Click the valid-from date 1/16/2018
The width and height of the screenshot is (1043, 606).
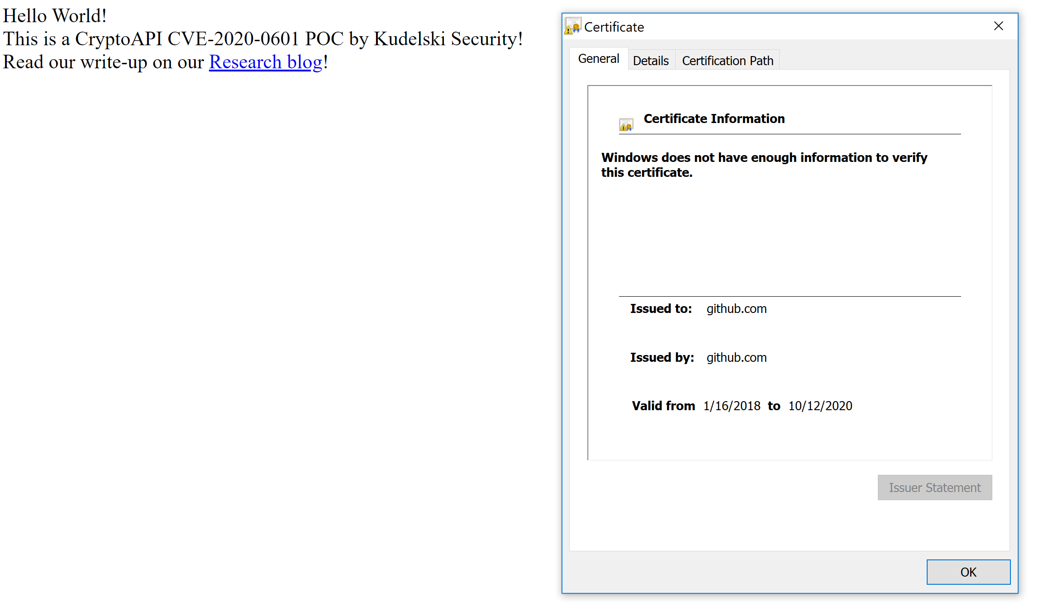732,406
